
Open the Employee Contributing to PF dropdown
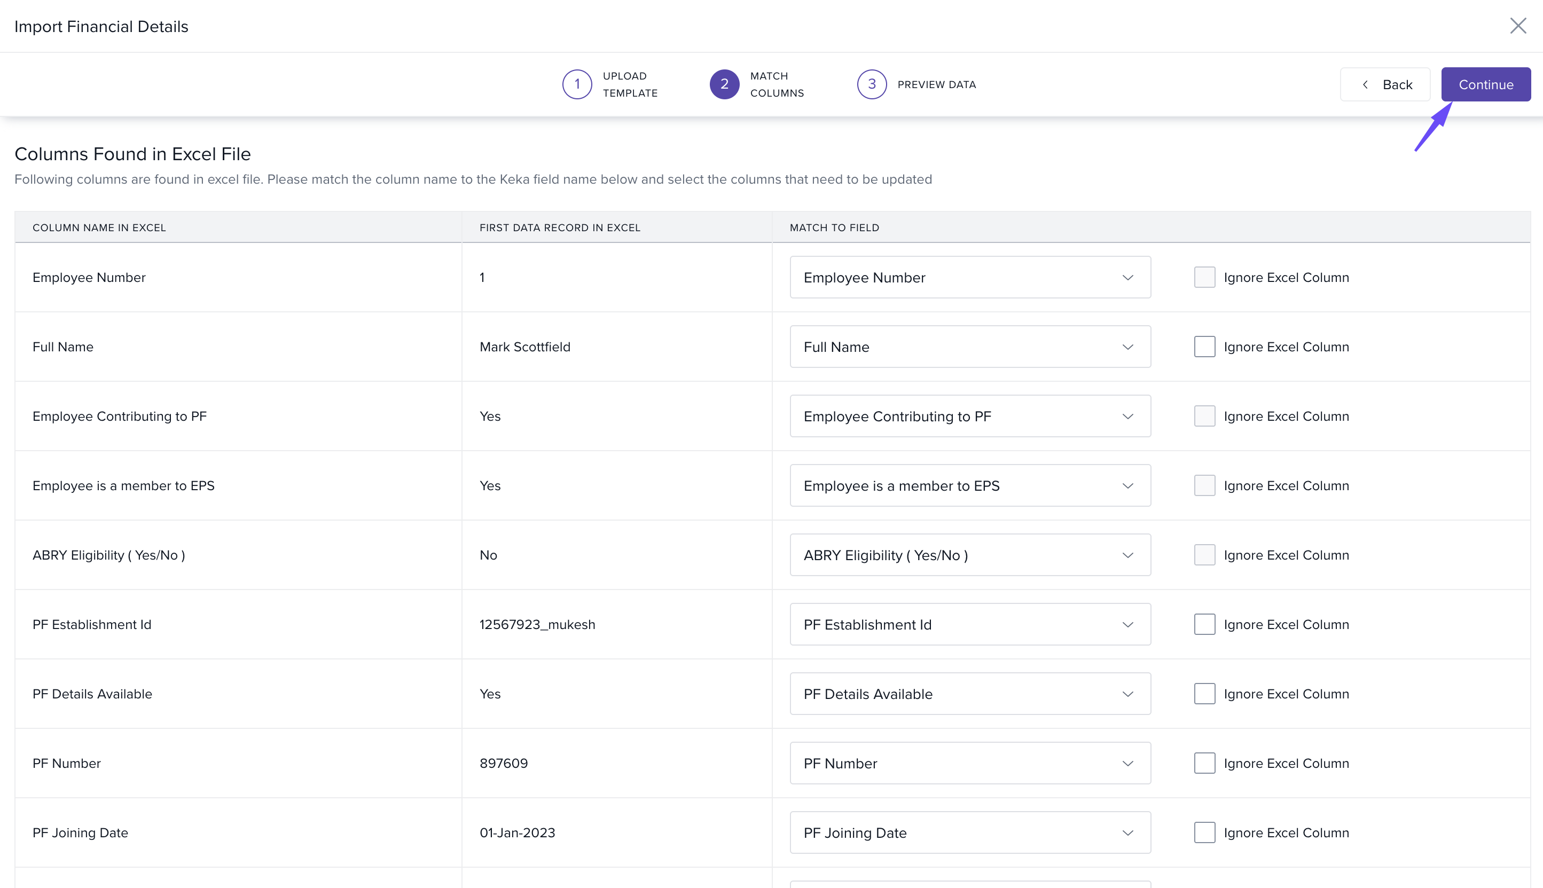pyautogui.click(x=969, y=417)
